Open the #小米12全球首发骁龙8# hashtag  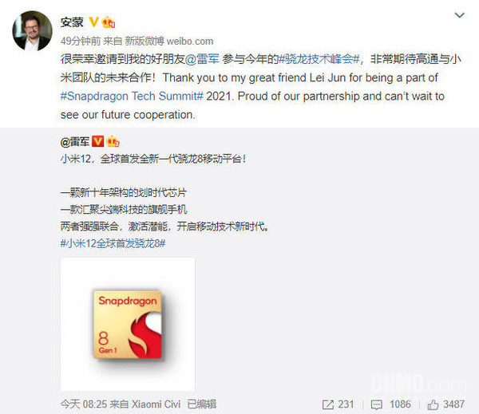(x=113, y=243)
